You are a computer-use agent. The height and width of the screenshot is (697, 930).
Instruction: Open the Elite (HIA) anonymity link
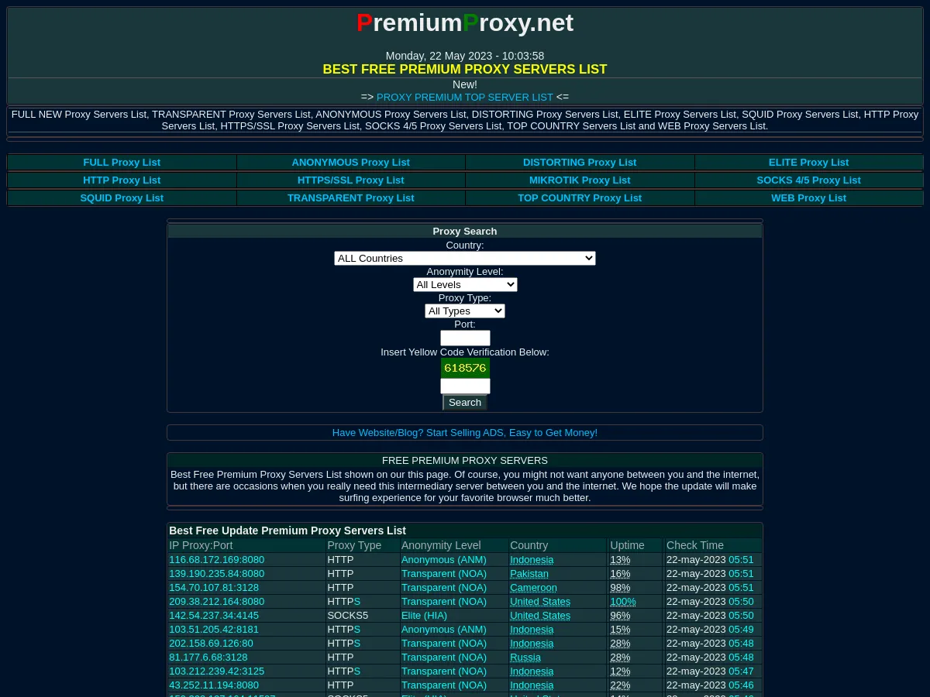click(x=424, y=615)
